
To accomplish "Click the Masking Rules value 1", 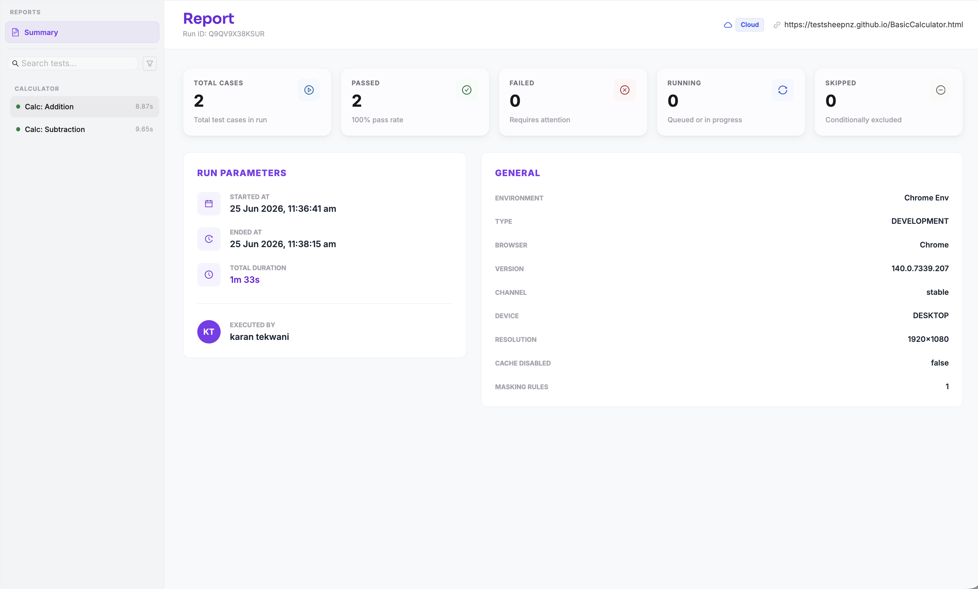I will pos(947,386).
